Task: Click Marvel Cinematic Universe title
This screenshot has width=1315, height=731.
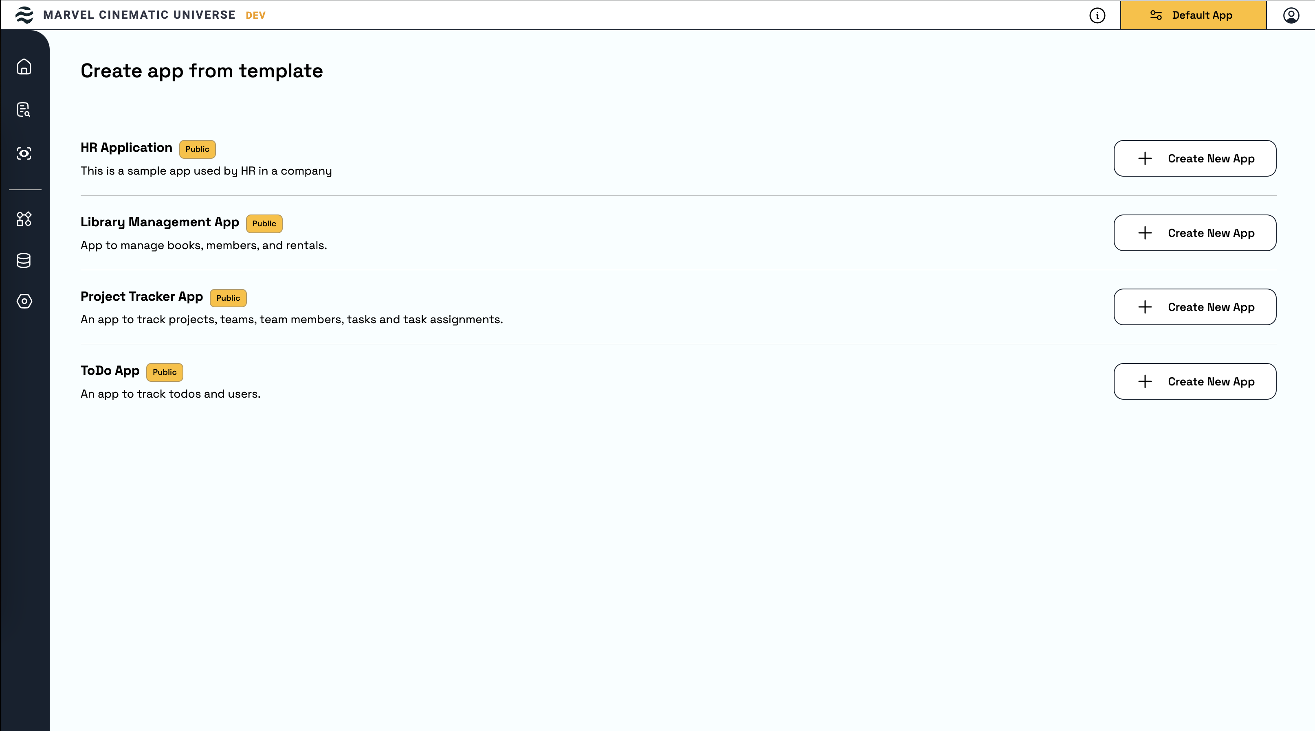Action: coord(139,15)
